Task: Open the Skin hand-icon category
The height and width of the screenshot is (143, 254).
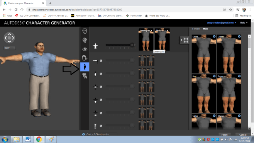Action: tap(85, 40)
